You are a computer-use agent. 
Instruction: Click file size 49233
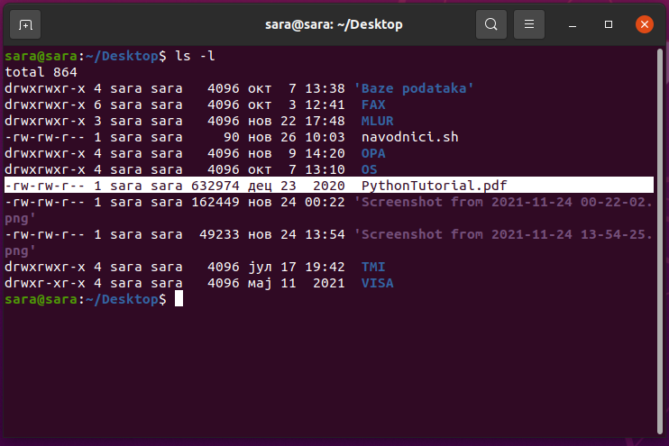coord(219,234)
